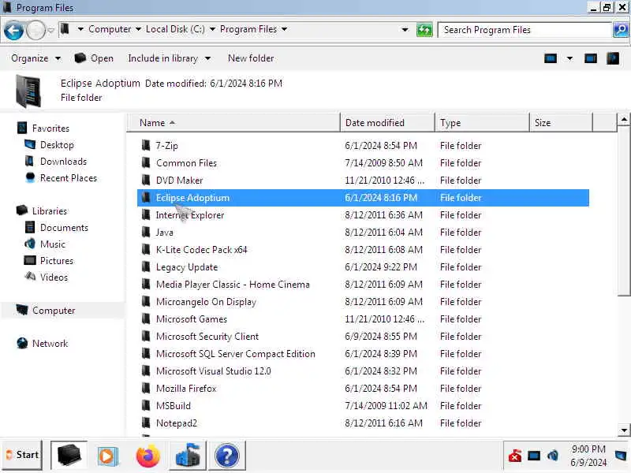The width and height of the screenshot is (631, 473).
Task: Launch Windows Media Player from taskbar
Action: tap(107, 456)
